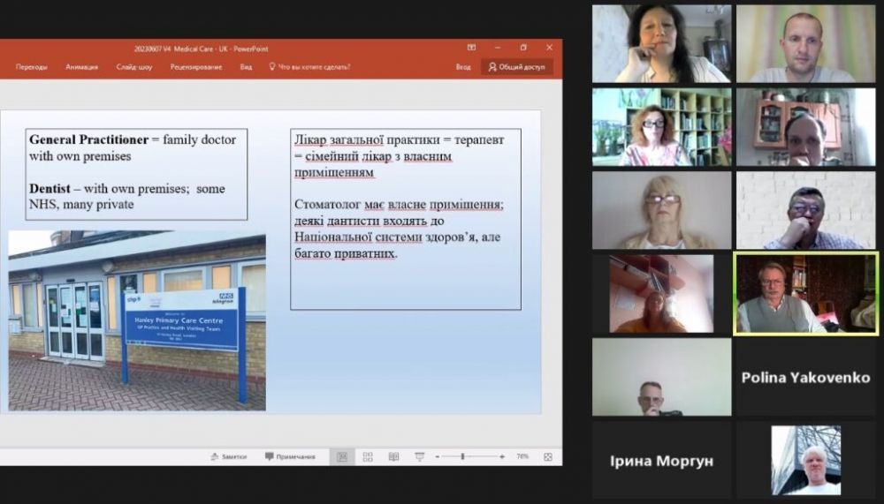Switch to the Рецензирование tab
884x504 pixels.
(196, 67)
